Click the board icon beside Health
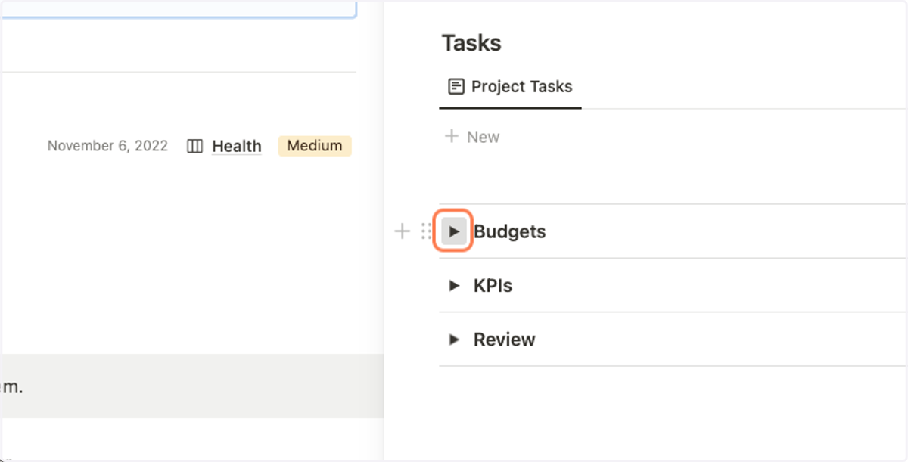This screenshot has width=908, height=462. pyautogui.click(x=194, y=146)
